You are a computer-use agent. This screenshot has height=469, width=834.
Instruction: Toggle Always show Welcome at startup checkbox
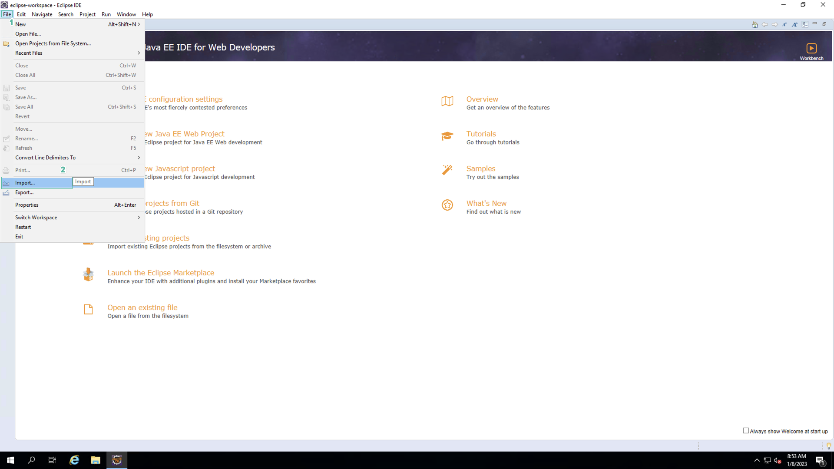[x=746, y=431]
